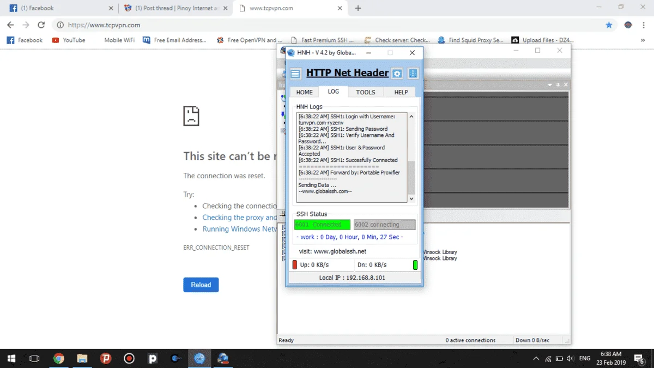Go back with Chrome back arrow
Screen dimensions: 654x368
(x=10, y=25)
